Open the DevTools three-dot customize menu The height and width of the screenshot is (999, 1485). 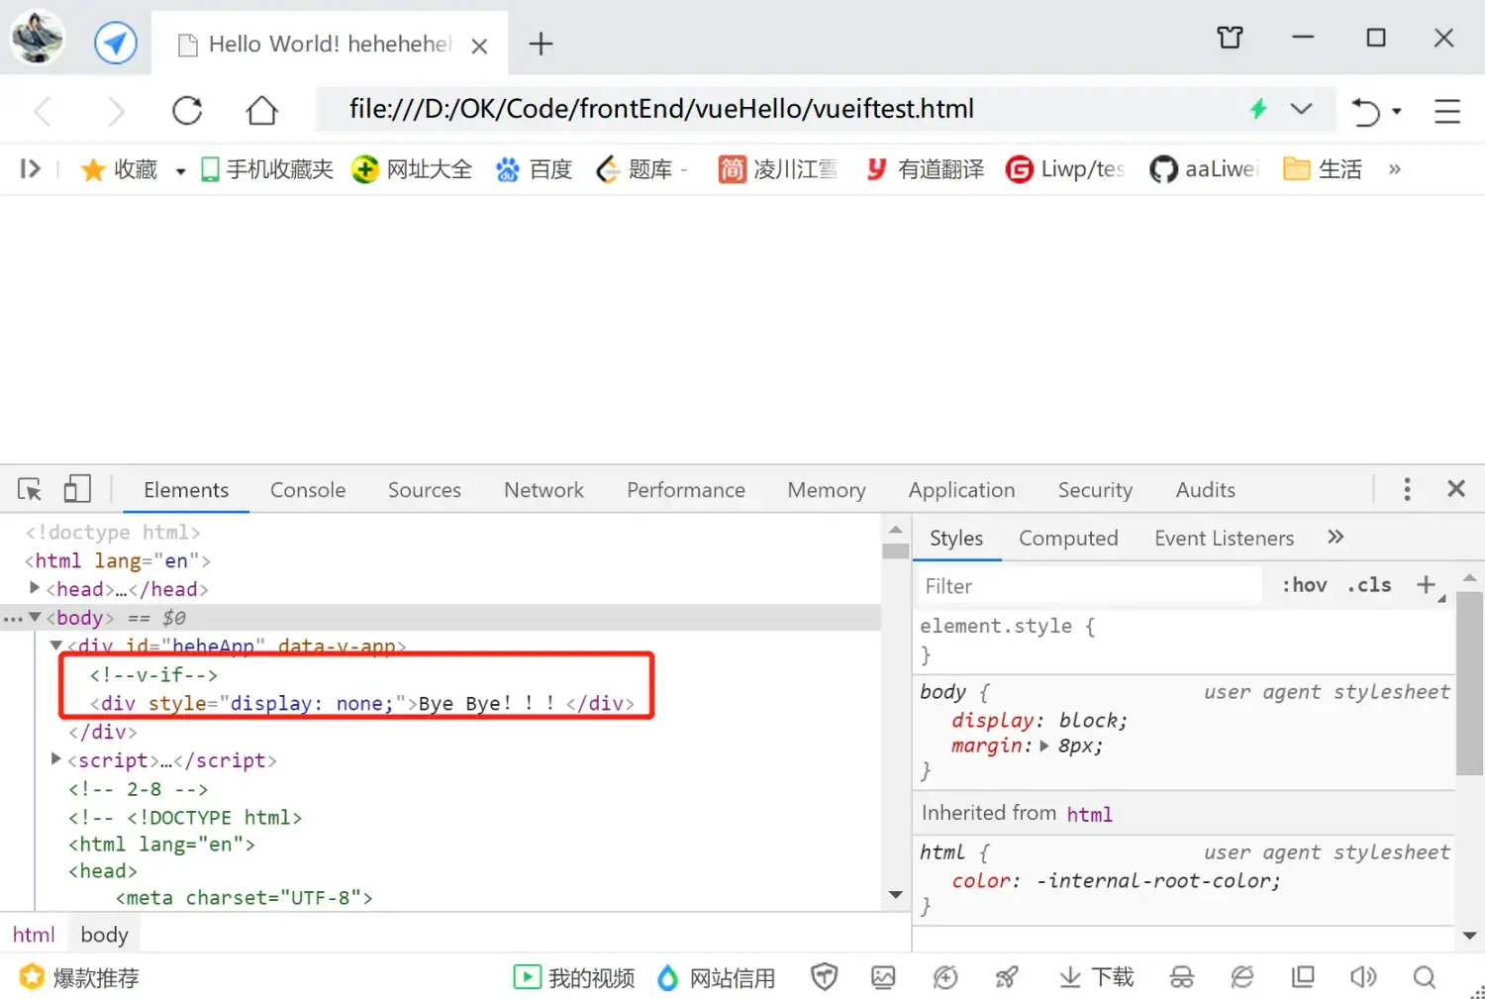(x=1407, y=489)
